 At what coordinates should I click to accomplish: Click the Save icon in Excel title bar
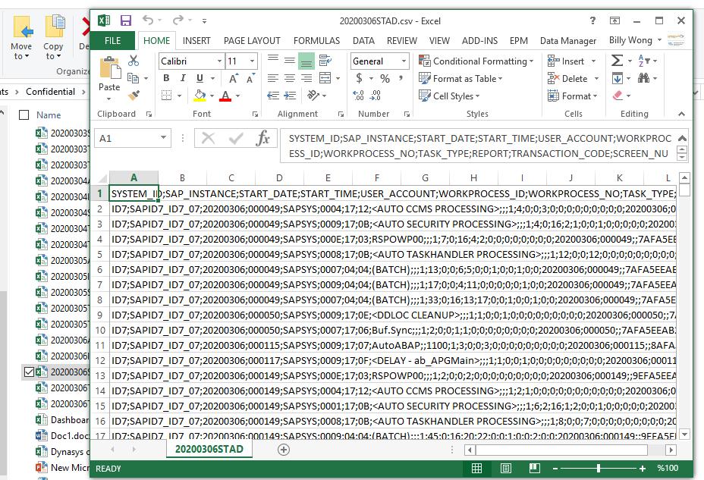click(126, 20)
